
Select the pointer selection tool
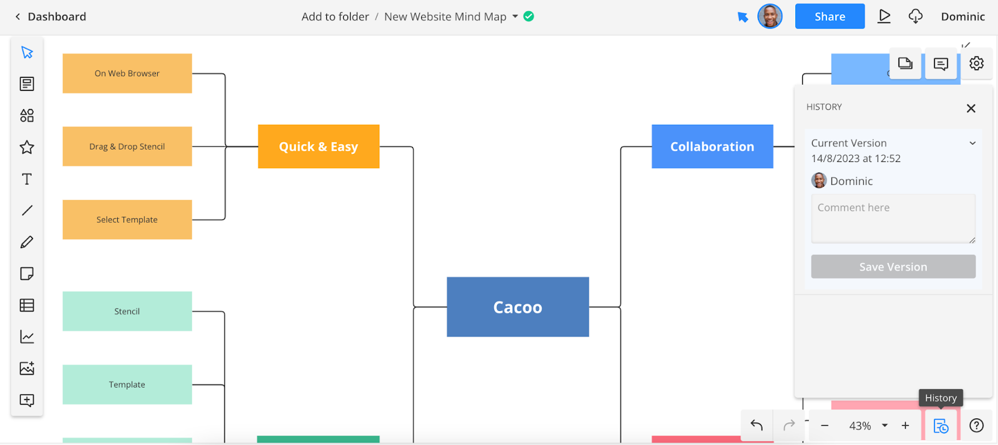pyautogui.click(x=27, y=52)
